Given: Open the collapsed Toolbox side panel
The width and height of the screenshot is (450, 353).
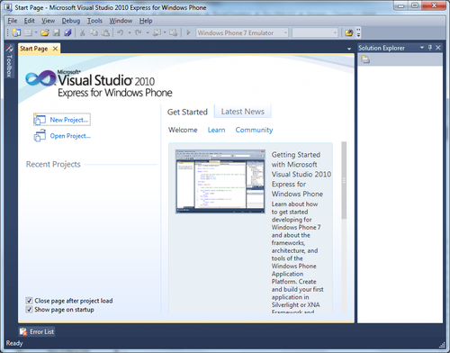Looking at the screenshot, I should point(9,61).
